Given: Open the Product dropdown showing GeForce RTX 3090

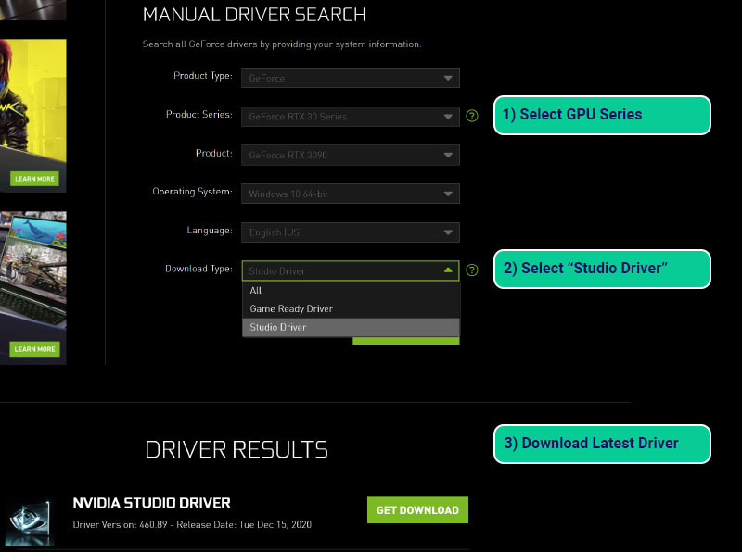Looking at the screenshot, I should click(x=351, y=155).
